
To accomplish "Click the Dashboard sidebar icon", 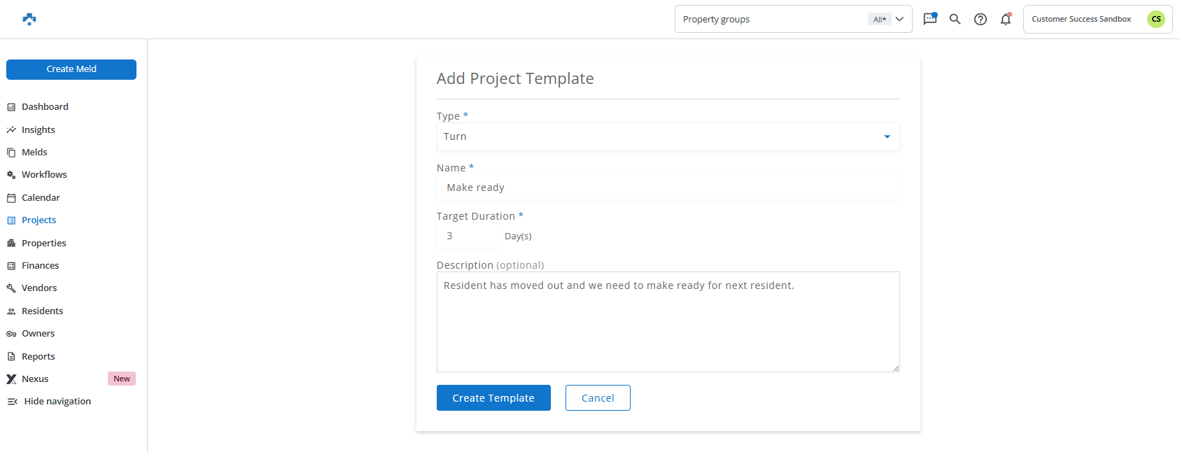I will tap(11, 107).
